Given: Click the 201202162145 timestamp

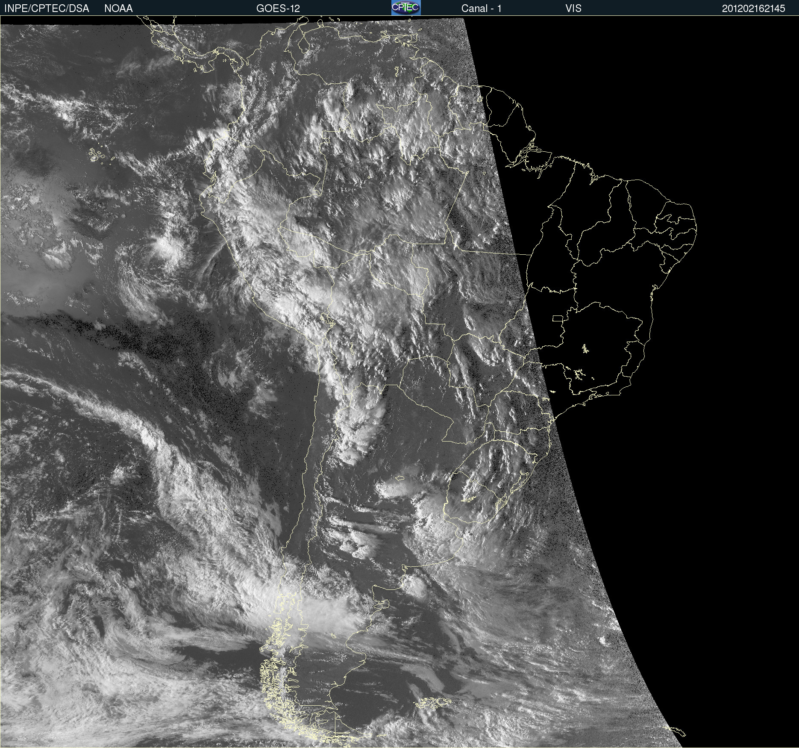Looking at the screenshot, I should tap(754, 9).
